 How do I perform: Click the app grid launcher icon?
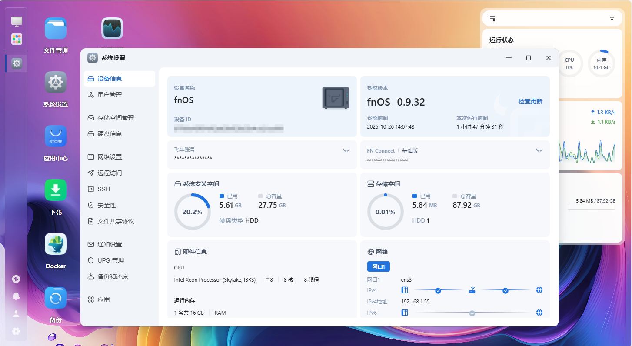click(17, 39)
